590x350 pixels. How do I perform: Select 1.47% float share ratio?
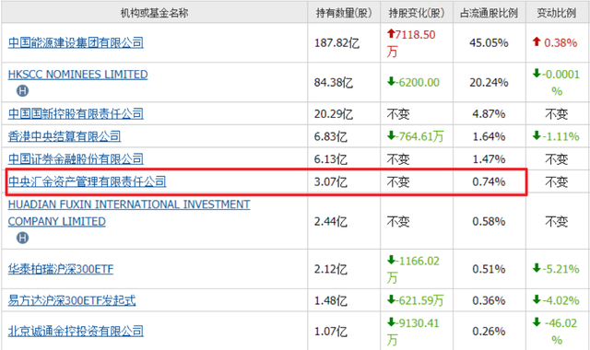point(489,158)
